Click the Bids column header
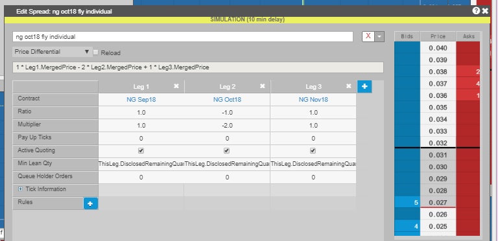Screen dimensions: 500x241 407,36
